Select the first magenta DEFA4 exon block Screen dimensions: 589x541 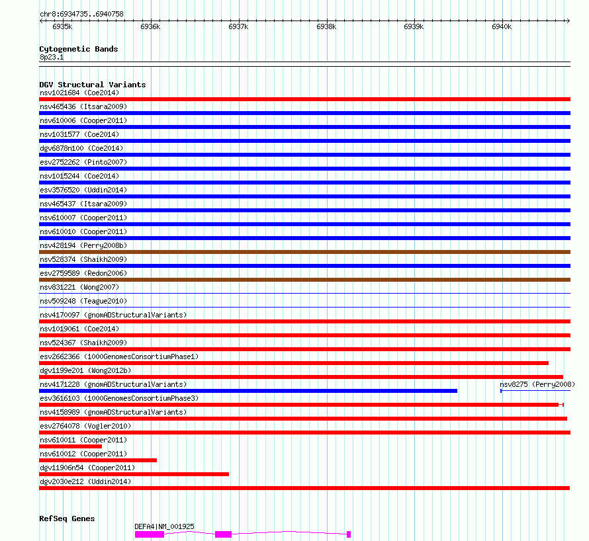(x=150, y=534)
